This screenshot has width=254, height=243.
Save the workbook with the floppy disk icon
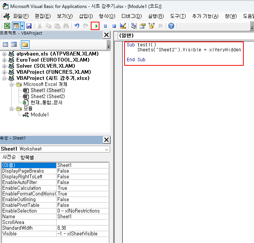(29, 26)
